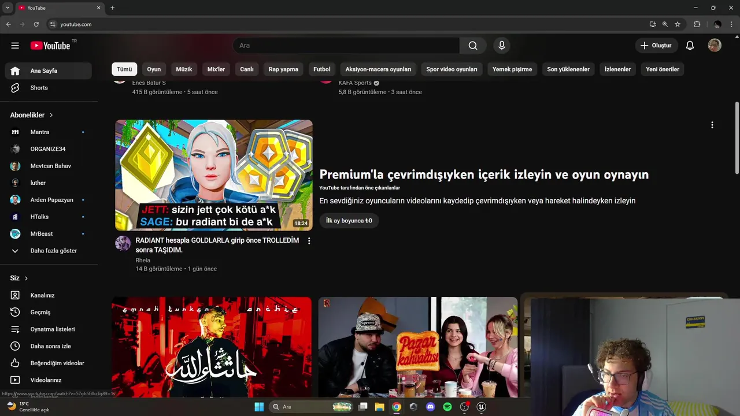
Task: Open the luther channel subscription
Action: pos(49,183)
